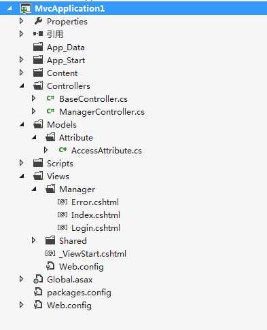Expand the App_Start folder node

(x=21, y=60)
